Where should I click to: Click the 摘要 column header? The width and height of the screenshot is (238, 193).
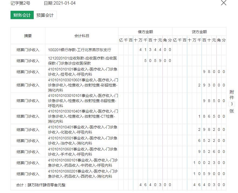pyautogui.click(x=27, y=36)
